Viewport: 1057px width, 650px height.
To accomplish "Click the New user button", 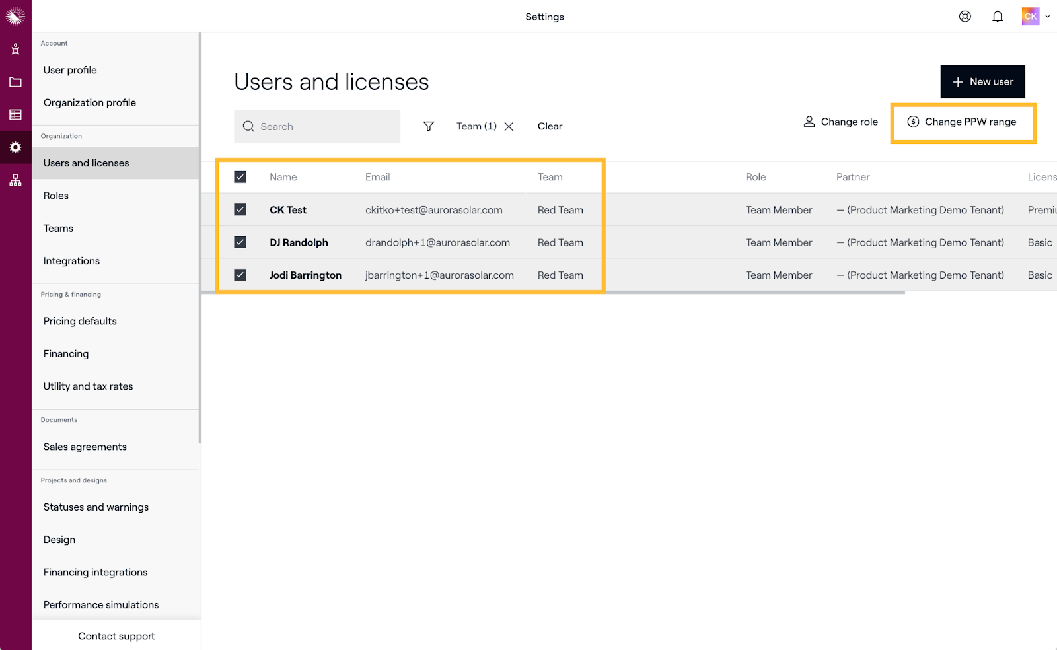I will tap(982, 82).
